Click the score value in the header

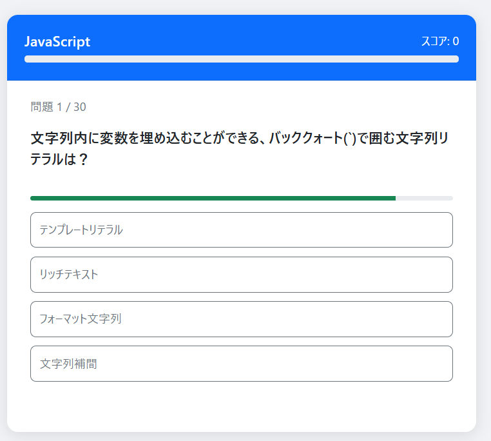(456, 42)
